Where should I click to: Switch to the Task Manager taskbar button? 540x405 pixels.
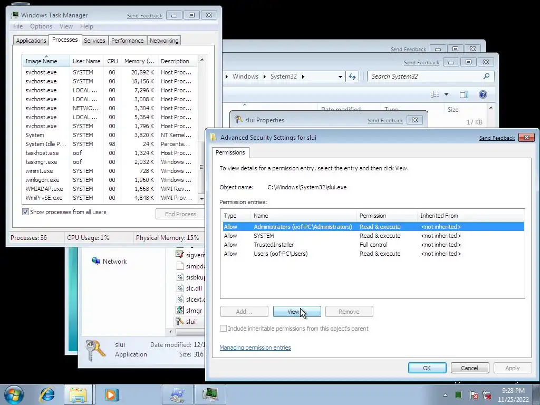[x=210, y=394]
